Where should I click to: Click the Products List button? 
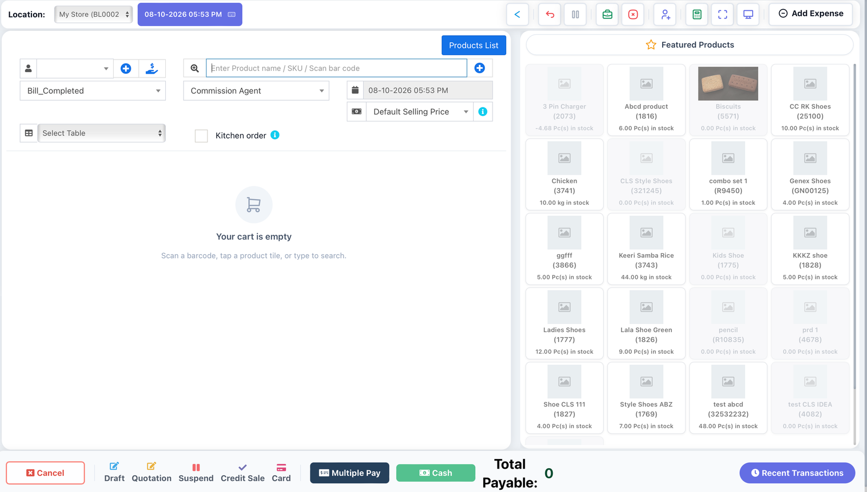(474, 46)
